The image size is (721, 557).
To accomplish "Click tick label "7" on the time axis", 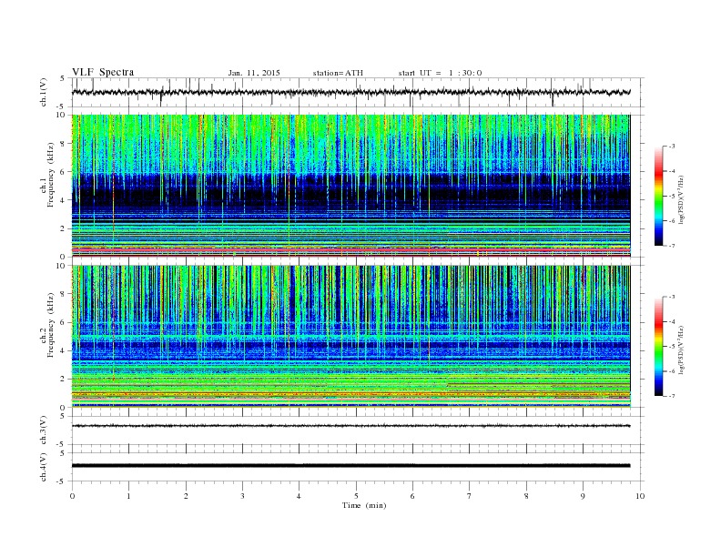I will click(x=469, y=496).
